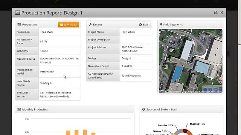Click the Simulator Version value
241x135 pixels.
[x=56, y=94]
